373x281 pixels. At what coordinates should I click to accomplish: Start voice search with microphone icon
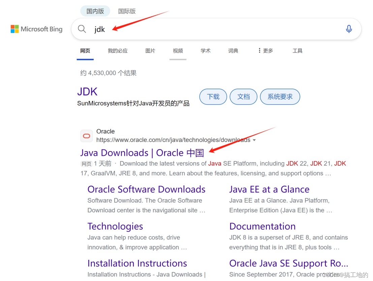tap(349, 29)
